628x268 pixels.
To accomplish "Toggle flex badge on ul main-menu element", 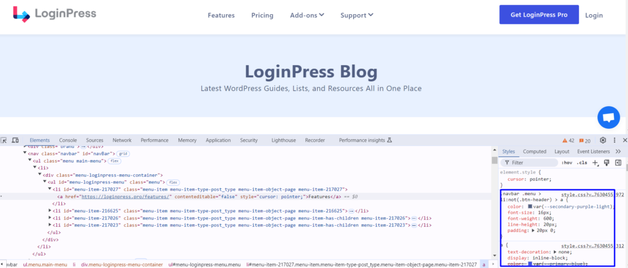I will coord(115,161).
